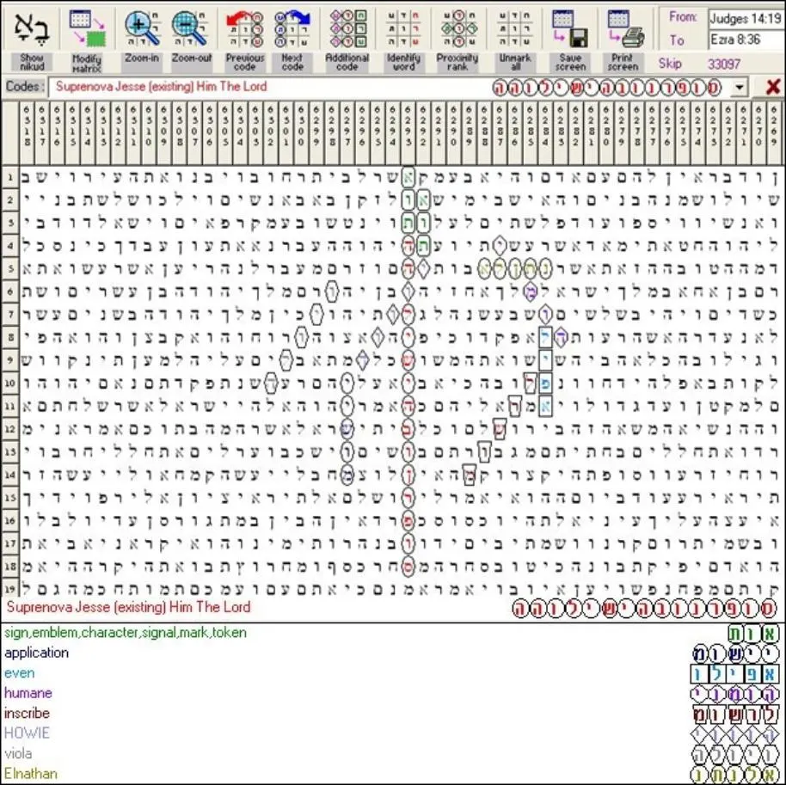Viewport: 786px width, 785px height.
Task: Select the 'Elnathan' code entry
Action: point(31,774)
